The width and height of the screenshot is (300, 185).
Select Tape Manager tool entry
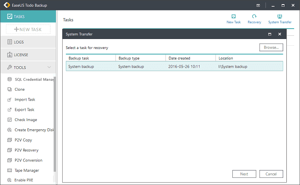click(x=27, y=170)
